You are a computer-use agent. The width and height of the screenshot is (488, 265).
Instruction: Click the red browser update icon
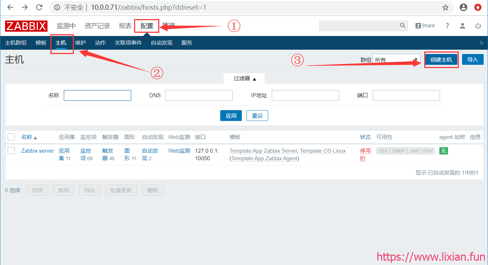pos(478,7)
